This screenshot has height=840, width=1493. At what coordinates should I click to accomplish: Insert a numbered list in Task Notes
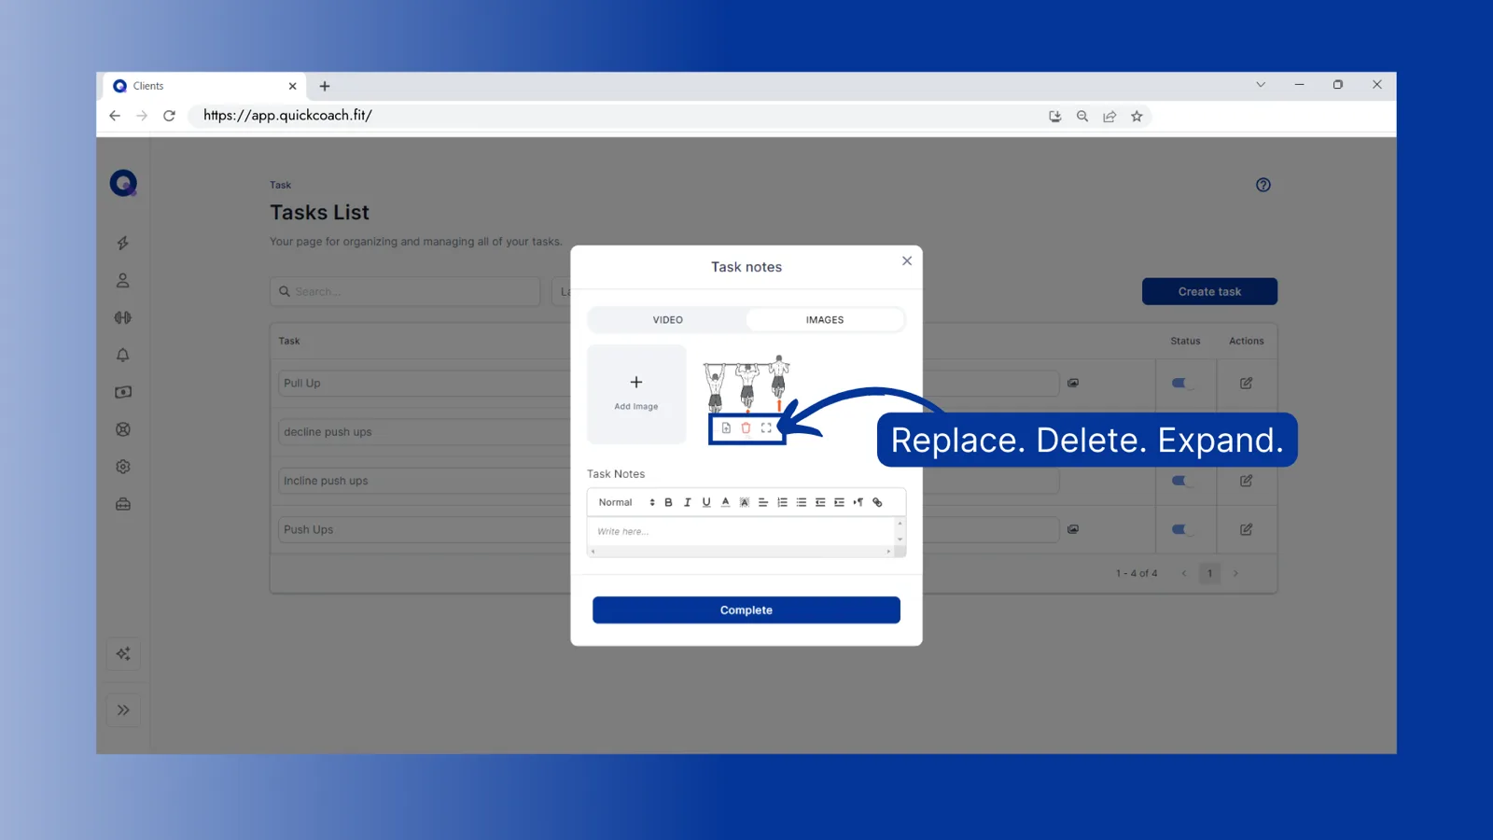pos(782,502)
